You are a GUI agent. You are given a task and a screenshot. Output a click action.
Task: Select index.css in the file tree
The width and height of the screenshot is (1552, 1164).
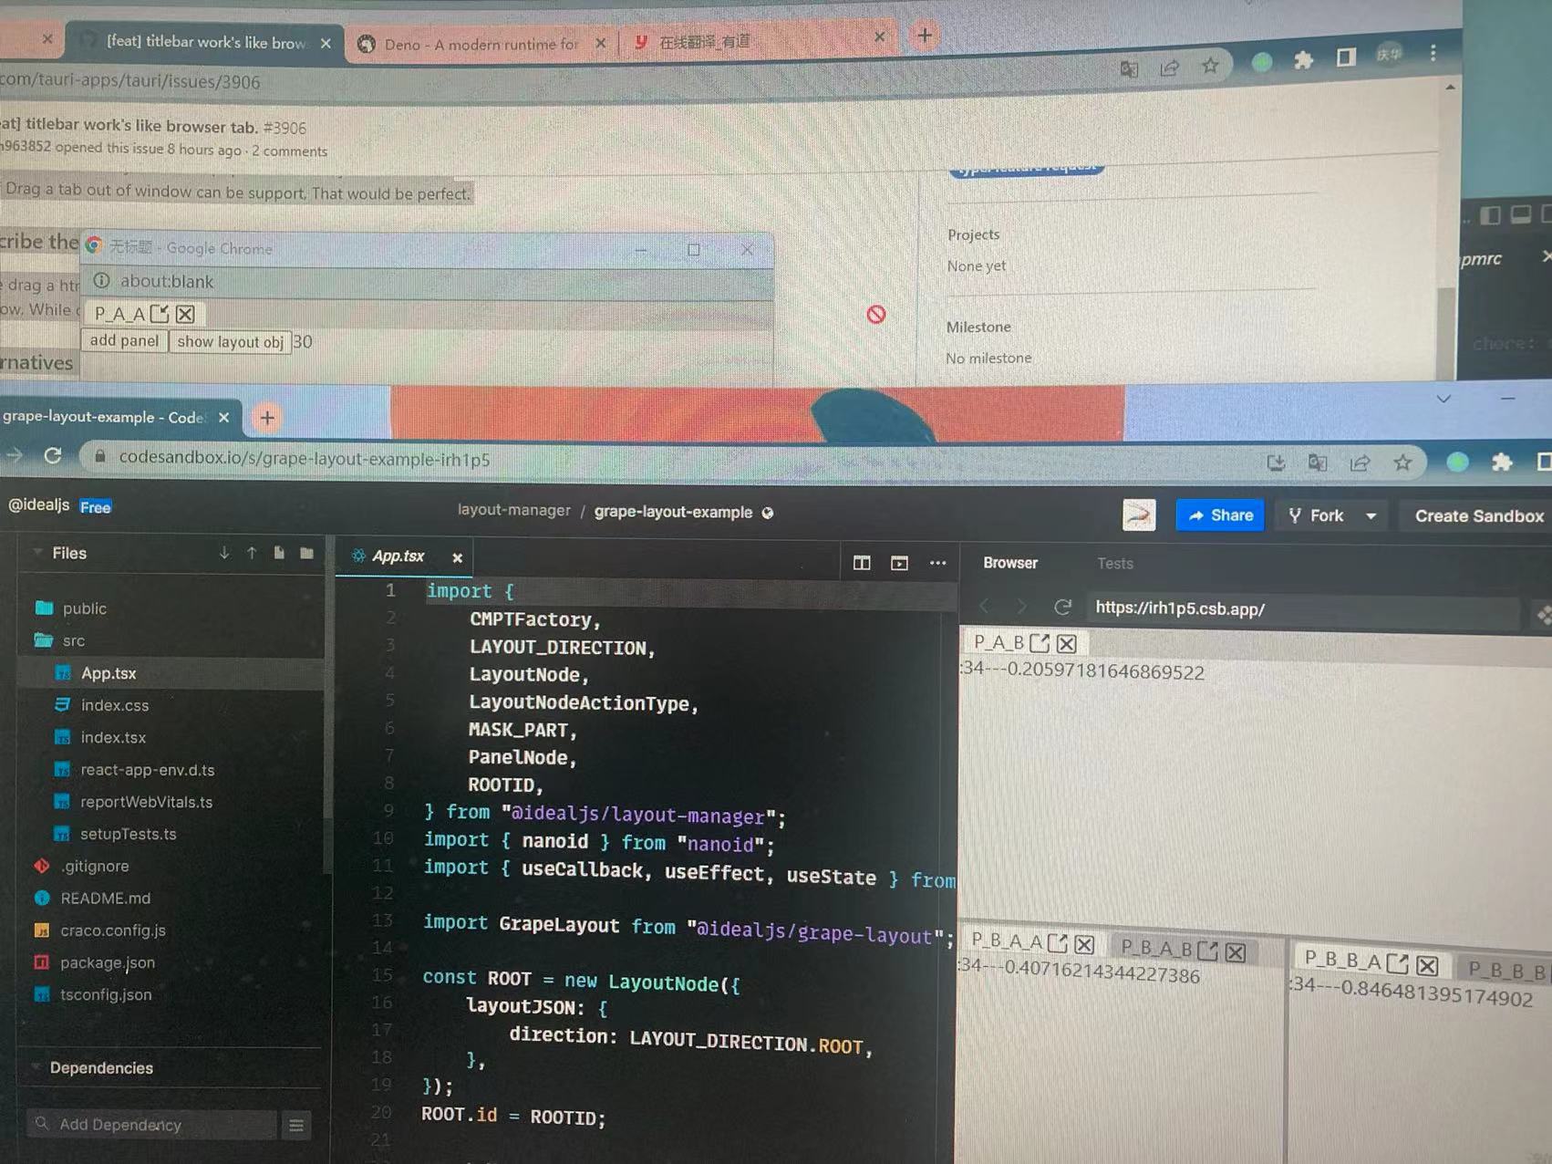pos(116,704)
